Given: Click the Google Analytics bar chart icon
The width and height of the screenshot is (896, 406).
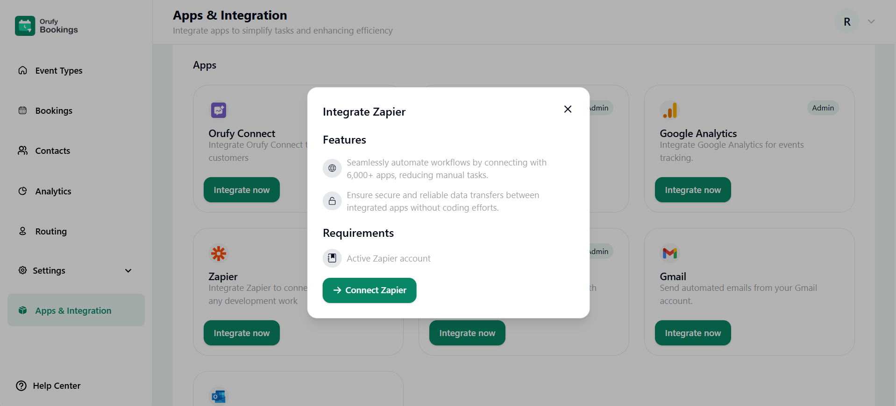Looking at the screenshot, I should 669,110.
